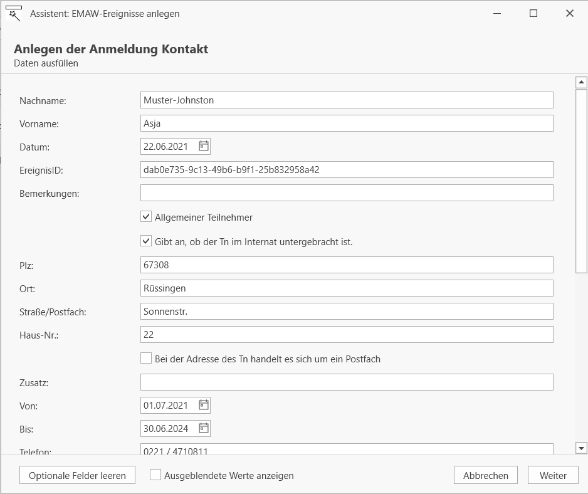Select the Plz field containing 67308

347,265
